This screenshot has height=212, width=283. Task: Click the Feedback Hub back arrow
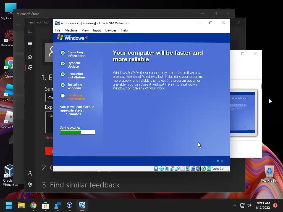click(30, 32)
